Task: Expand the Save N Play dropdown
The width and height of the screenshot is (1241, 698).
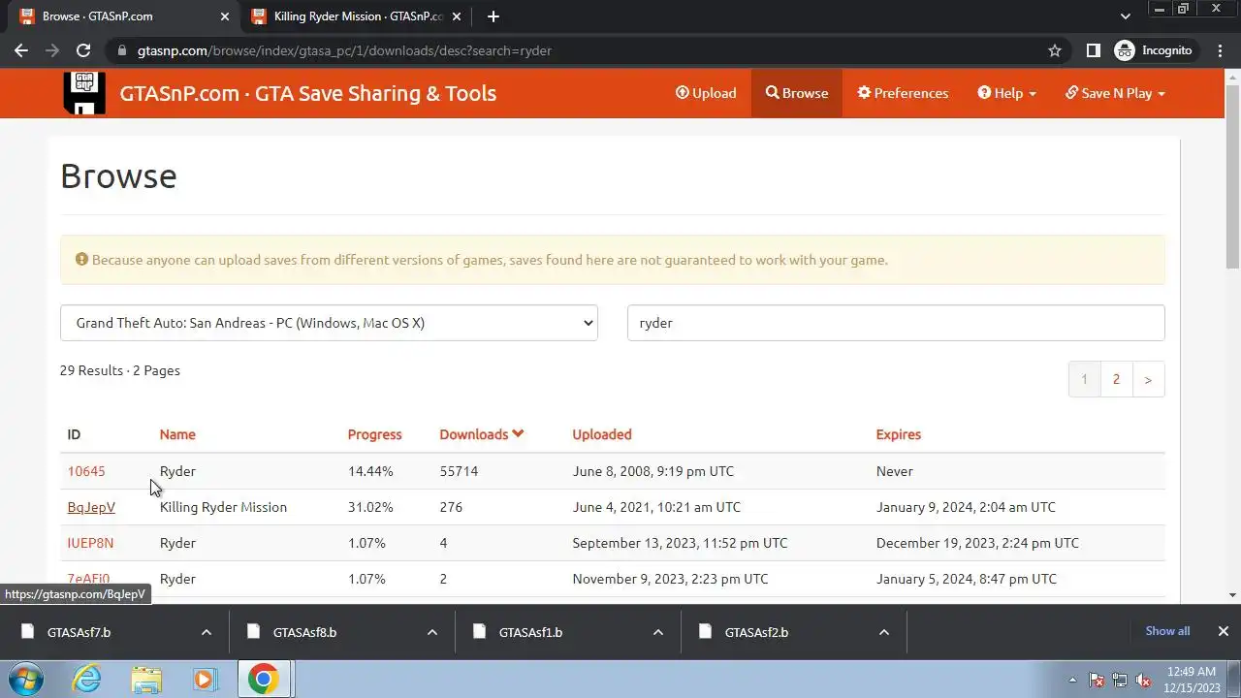Action: (1115, 93)
